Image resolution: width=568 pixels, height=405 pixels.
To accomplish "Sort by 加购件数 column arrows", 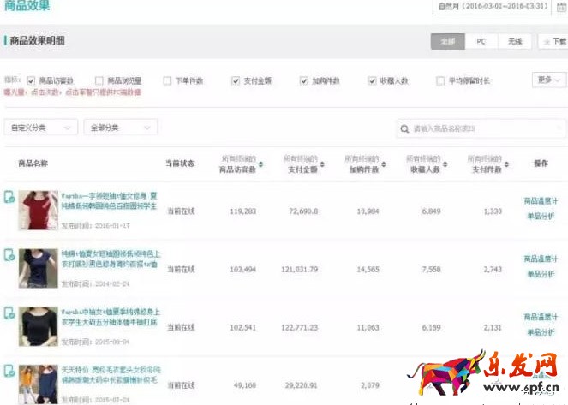I will point(383,165).
